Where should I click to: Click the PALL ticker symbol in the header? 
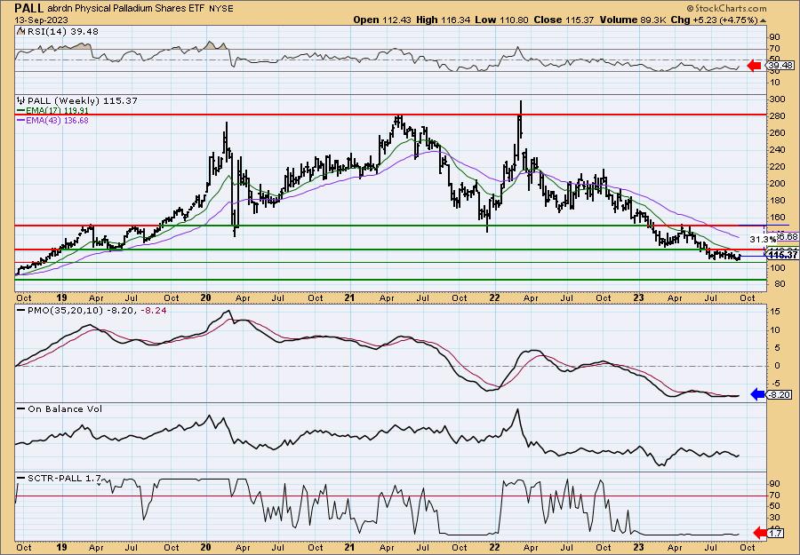click(29, 8)
